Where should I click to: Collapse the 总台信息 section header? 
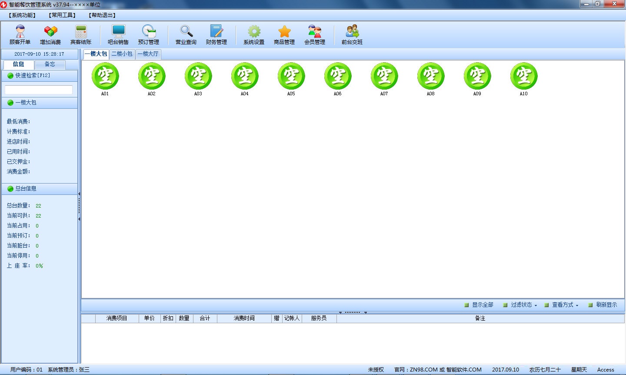tap(40, 189)
